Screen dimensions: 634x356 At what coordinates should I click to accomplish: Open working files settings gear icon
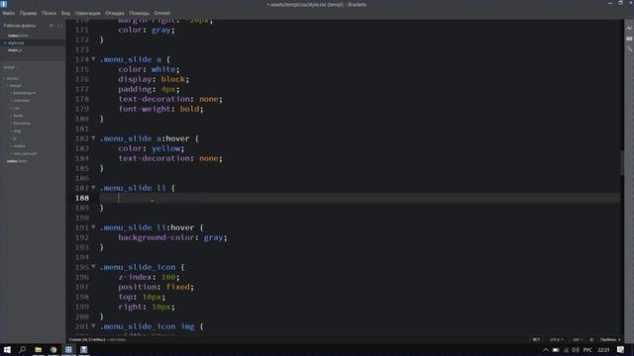pyautogui.click(x=52, y=26)
